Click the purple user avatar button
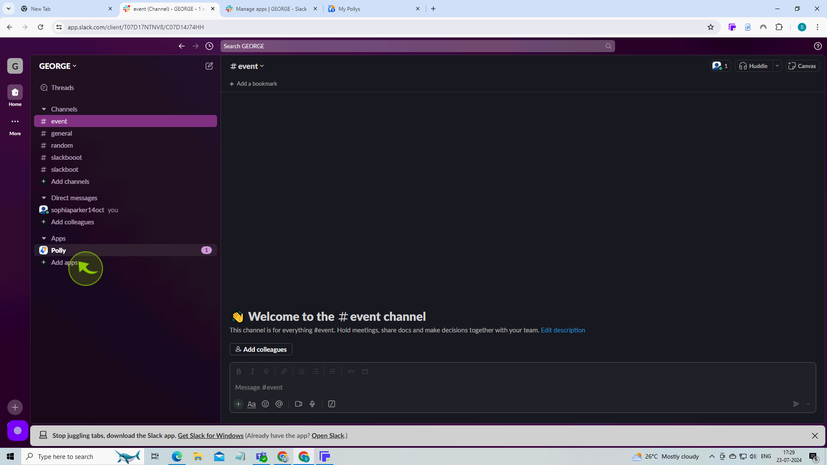This screenshot has width=827, height=465. pos(18,431)
